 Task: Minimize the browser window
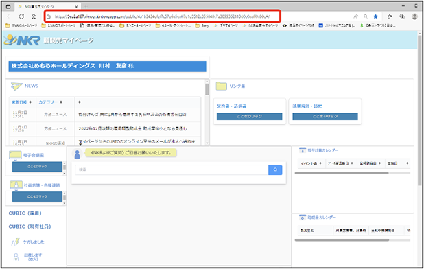click(403, 6)
